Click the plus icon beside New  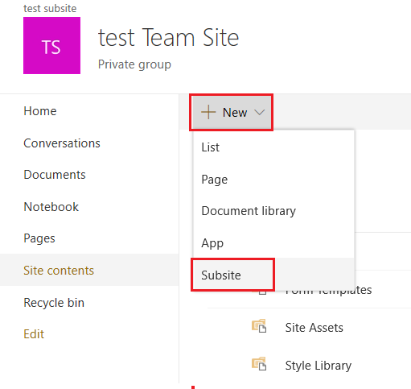click(x=208, y=112)
